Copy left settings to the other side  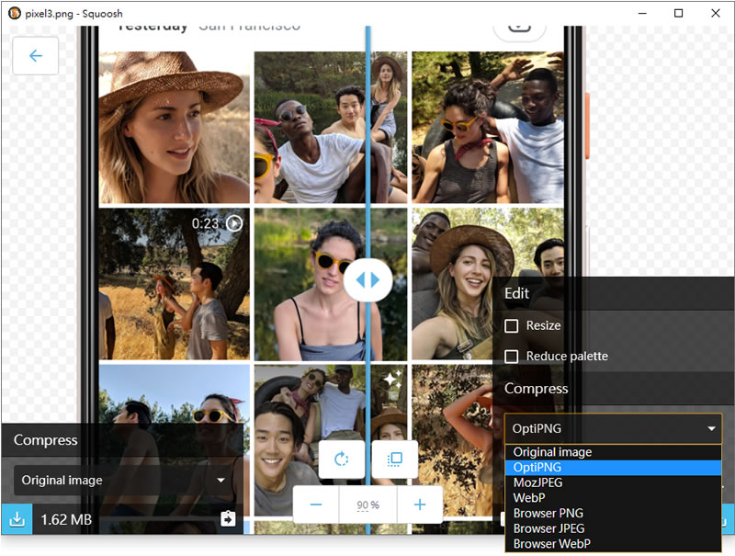click(228, 519)
